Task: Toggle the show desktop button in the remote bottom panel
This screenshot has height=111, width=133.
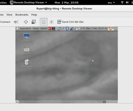Action: point(17,102)
